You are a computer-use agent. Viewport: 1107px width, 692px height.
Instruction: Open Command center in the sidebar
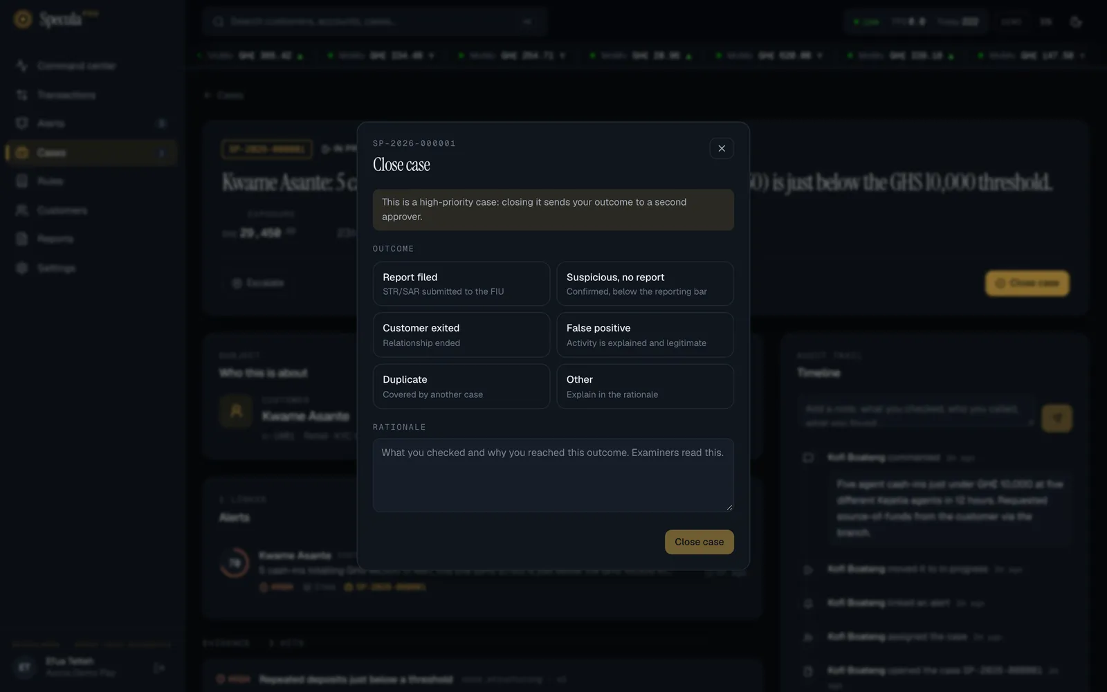(91, 66)
